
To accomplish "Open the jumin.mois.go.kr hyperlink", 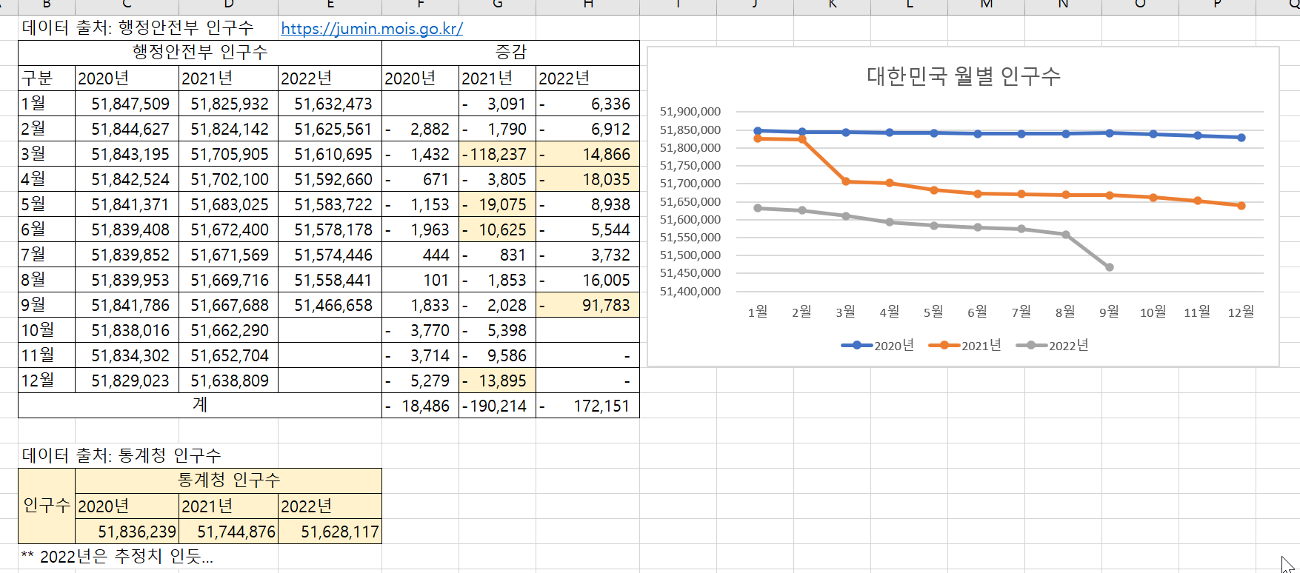I will pos(372,29).
